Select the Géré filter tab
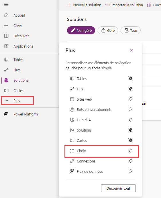 (108, 30)
